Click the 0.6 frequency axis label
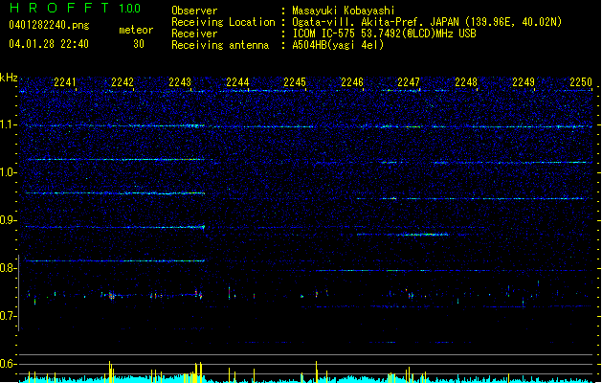Image resolution: width=602 pixels, height=383 pixels. [8, 364]
